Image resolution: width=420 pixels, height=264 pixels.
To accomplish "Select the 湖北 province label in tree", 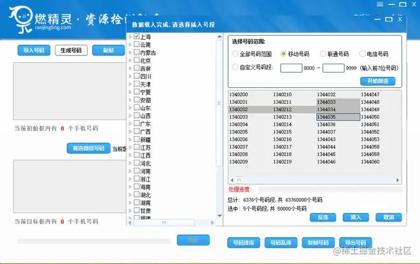I will [146, 195].
